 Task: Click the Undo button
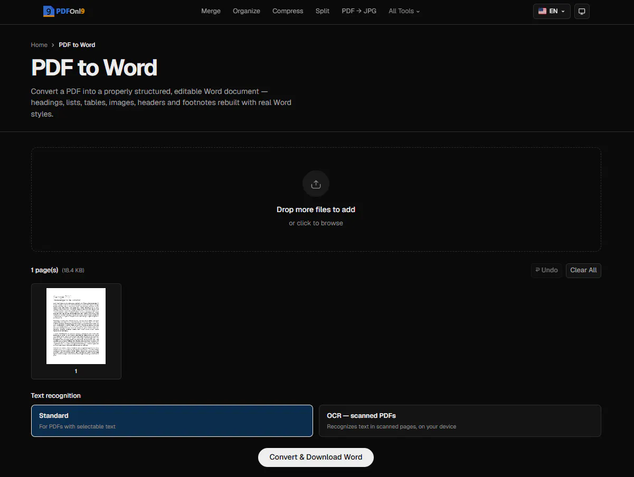point(546,270)
